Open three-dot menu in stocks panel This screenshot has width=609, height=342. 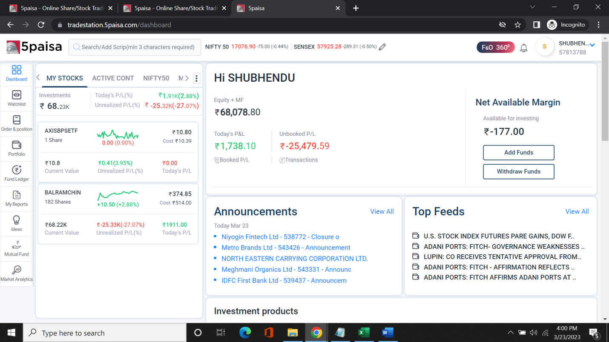coord(196,78)
